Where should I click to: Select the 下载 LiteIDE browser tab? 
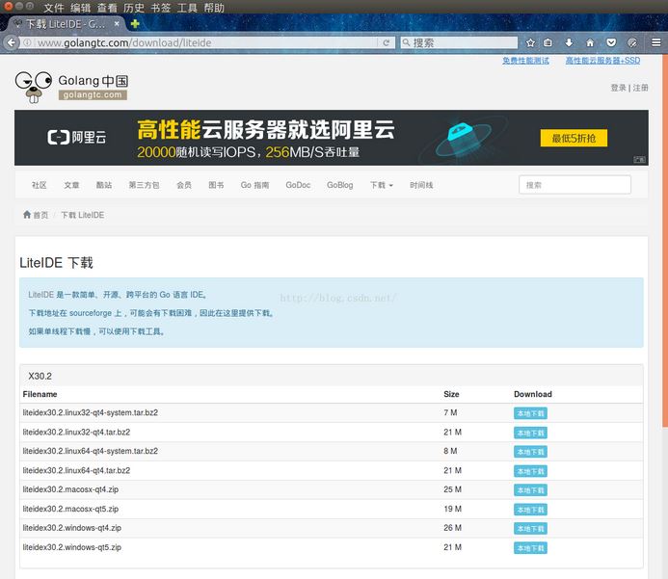(x=67, y=24)
